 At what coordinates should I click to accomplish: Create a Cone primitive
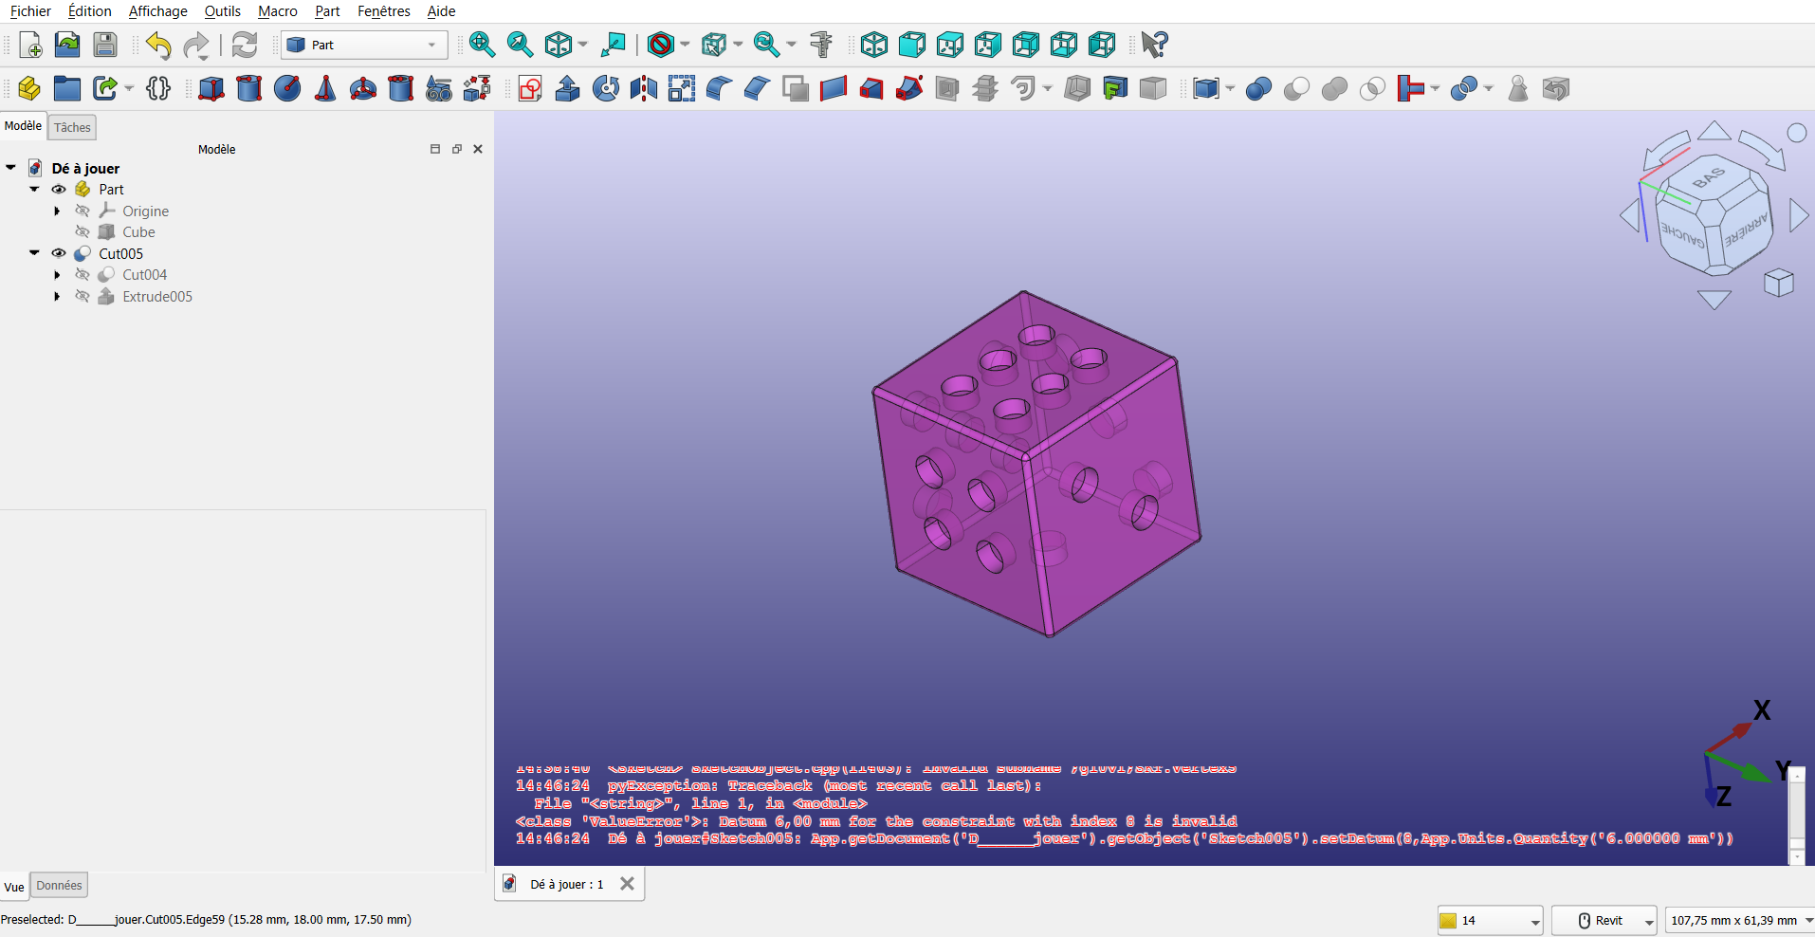pos(325,89)
